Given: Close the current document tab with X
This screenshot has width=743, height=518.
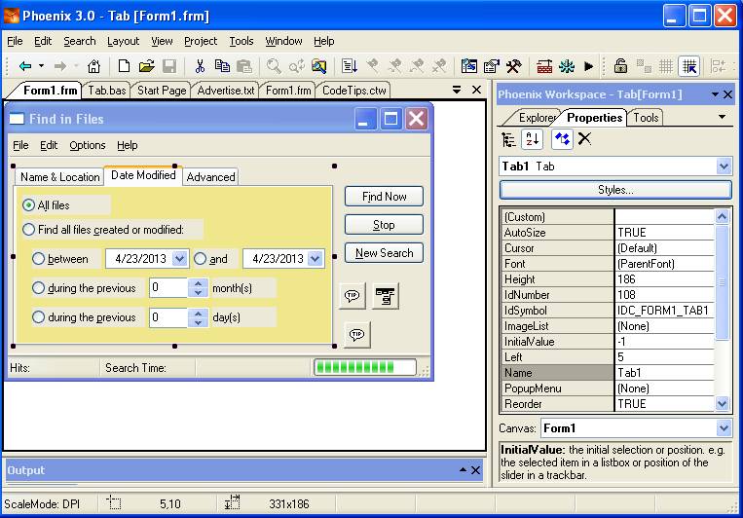Looking at the screenshot, I should [x=477, y=90].
